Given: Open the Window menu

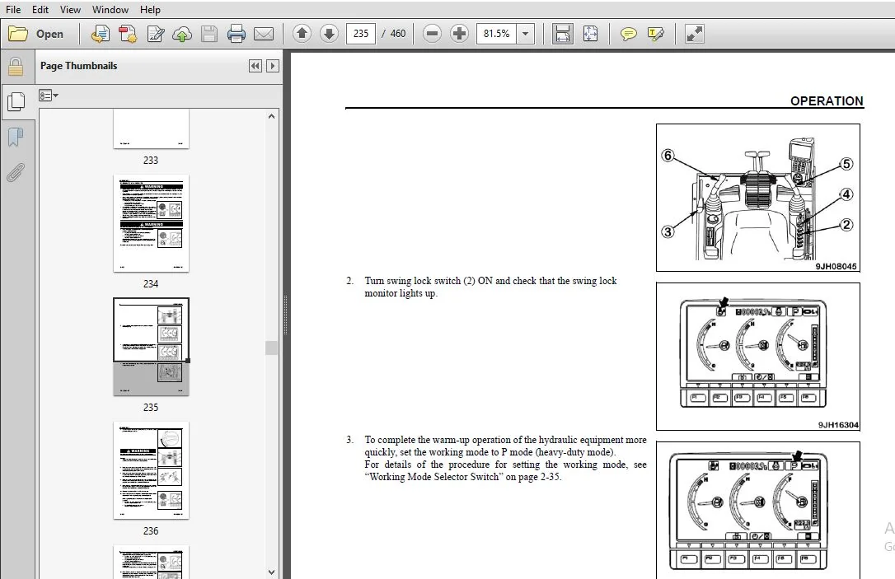Looking at the screenshot, I should (x=110, y=10).
